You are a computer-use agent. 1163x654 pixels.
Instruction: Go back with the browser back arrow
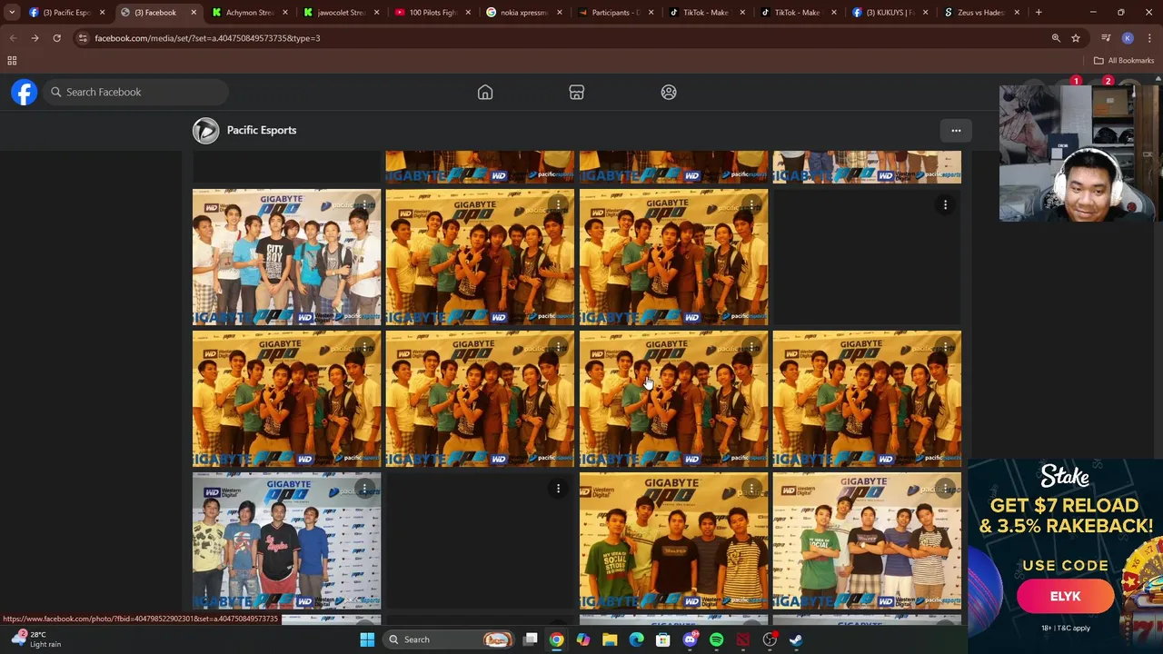(x=13, y=38)
